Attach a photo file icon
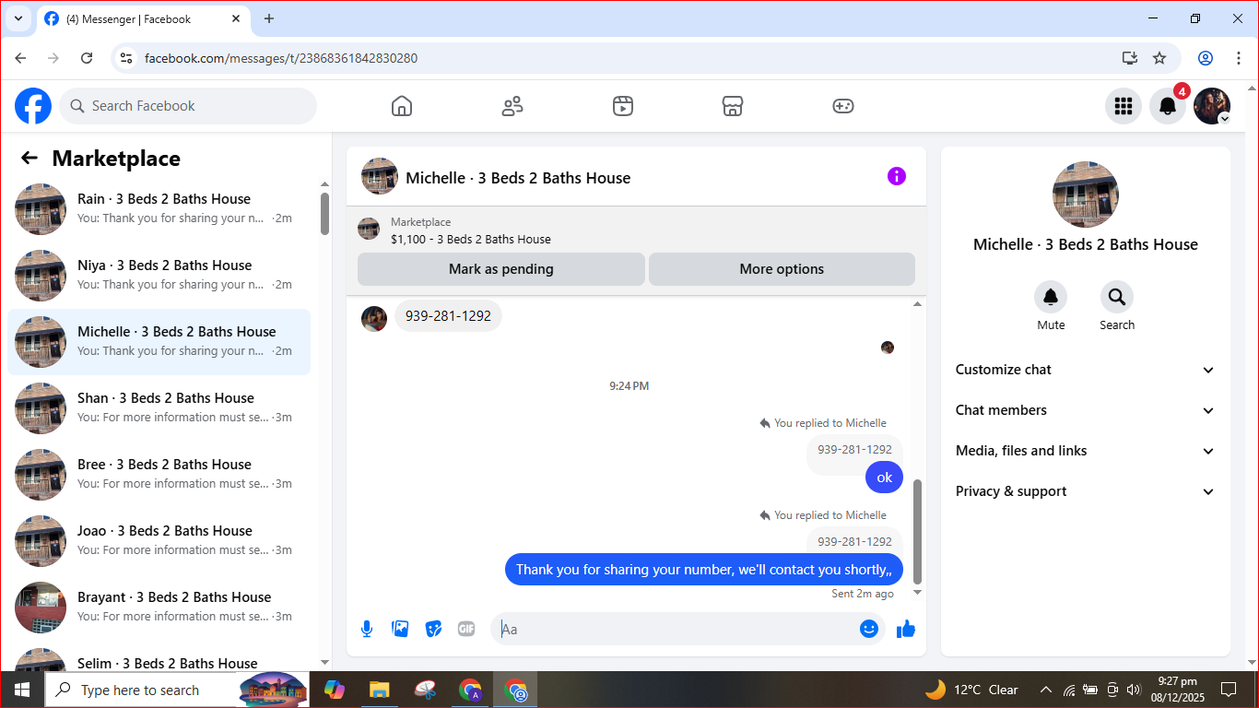Viewport: 1259px width, 708px height. [x=400, y=629]
